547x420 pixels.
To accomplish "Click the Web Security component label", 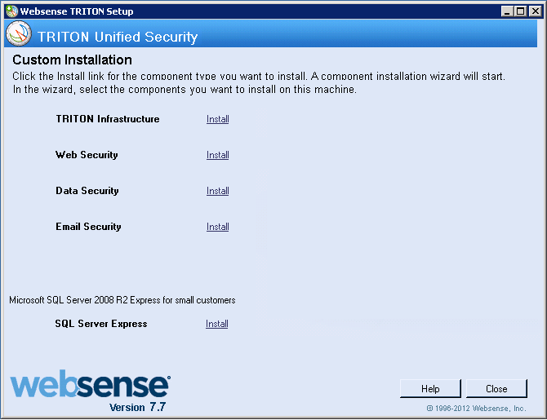I will 87,155.
